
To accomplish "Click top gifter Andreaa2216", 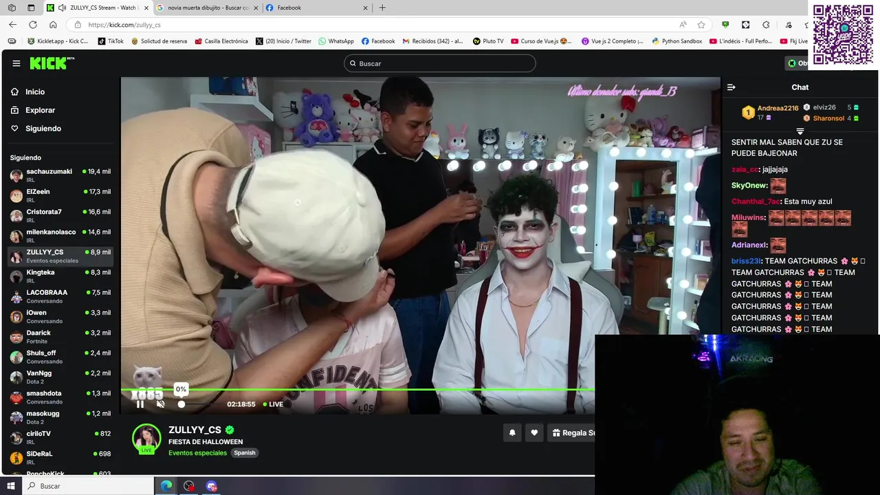I will (778, 108).
